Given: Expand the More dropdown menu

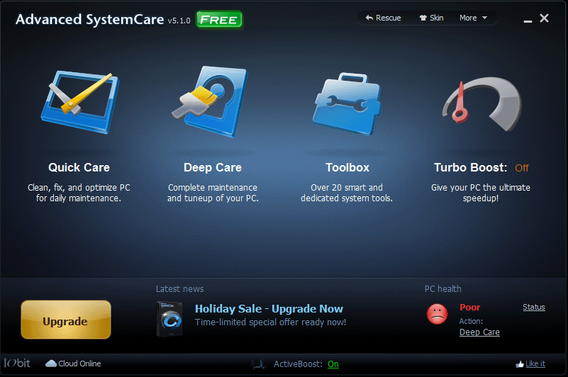Looking at the screenshot, I should tap(474, 18).
